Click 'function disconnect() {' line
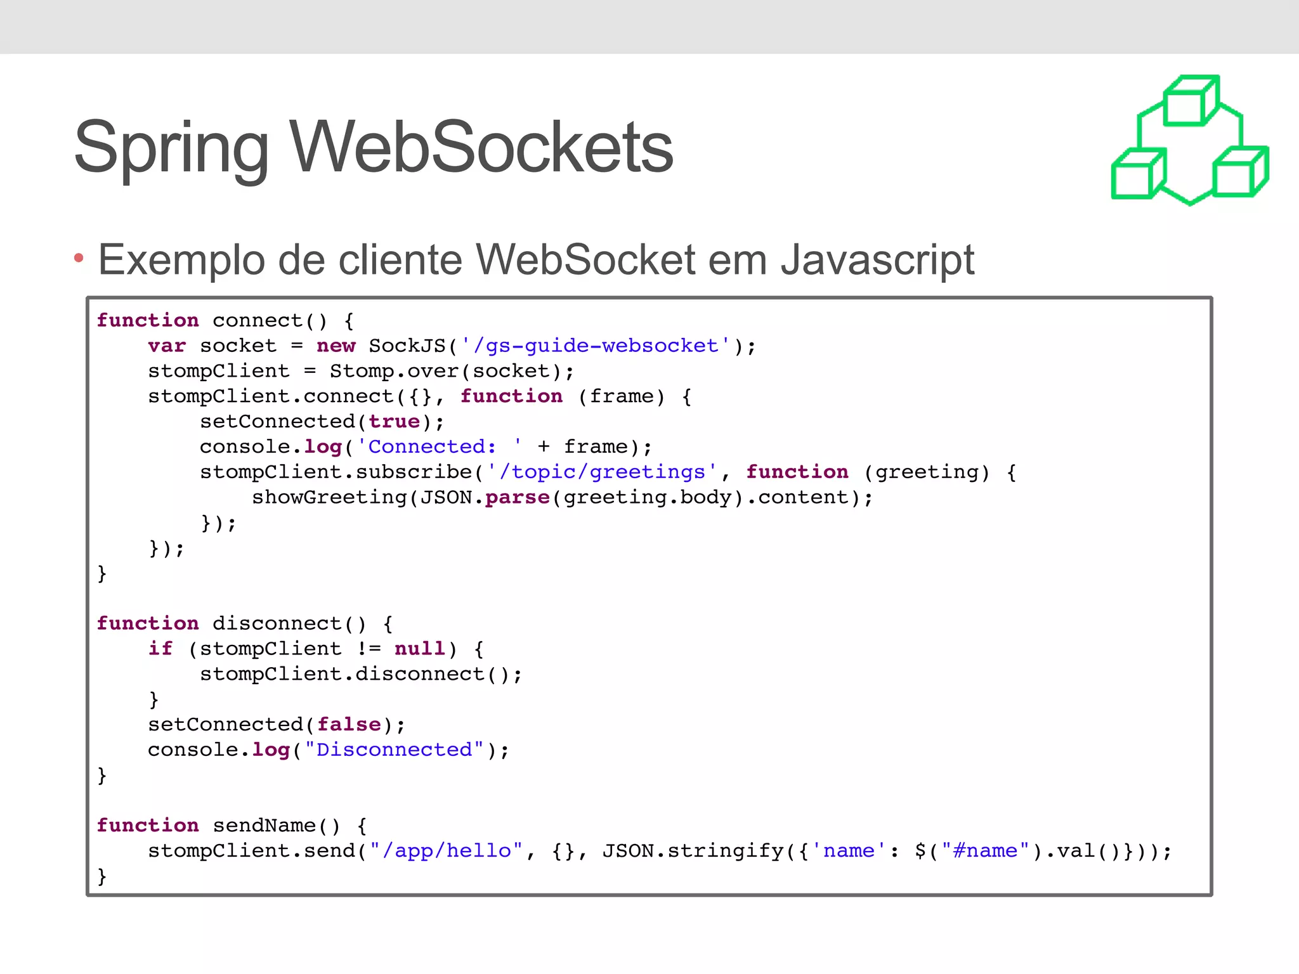1299x974 pixels. pyautogui.click(x=245, y=624)
